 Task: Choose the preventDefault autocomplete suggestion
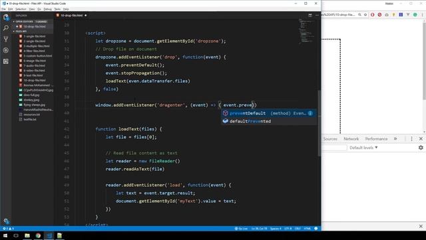pyautogui.click(x=268, y=113)
